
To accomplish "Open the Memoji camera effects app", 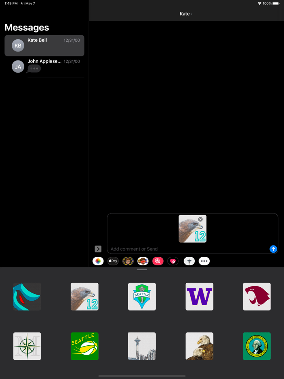I will 128,261.
